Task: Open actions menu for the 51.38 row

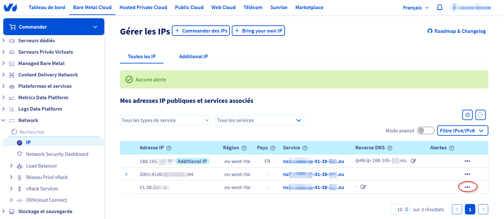Action: point(467,187)
